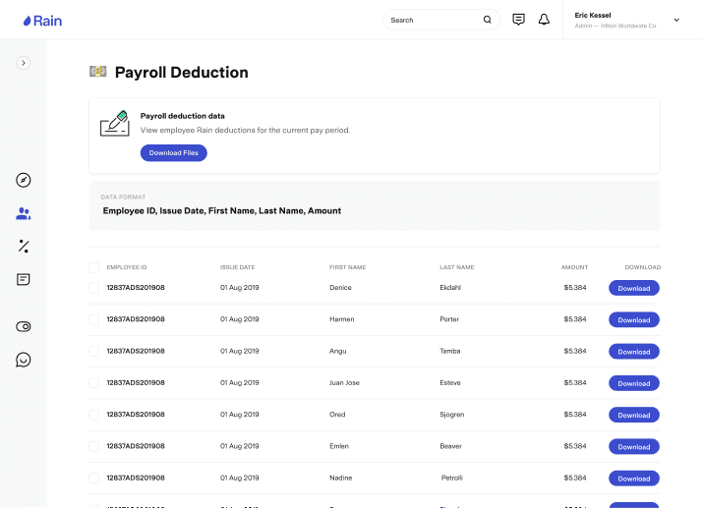The image size is (702, 508).
Task: Expand the sidebar with the chevron
Action: 24,63
